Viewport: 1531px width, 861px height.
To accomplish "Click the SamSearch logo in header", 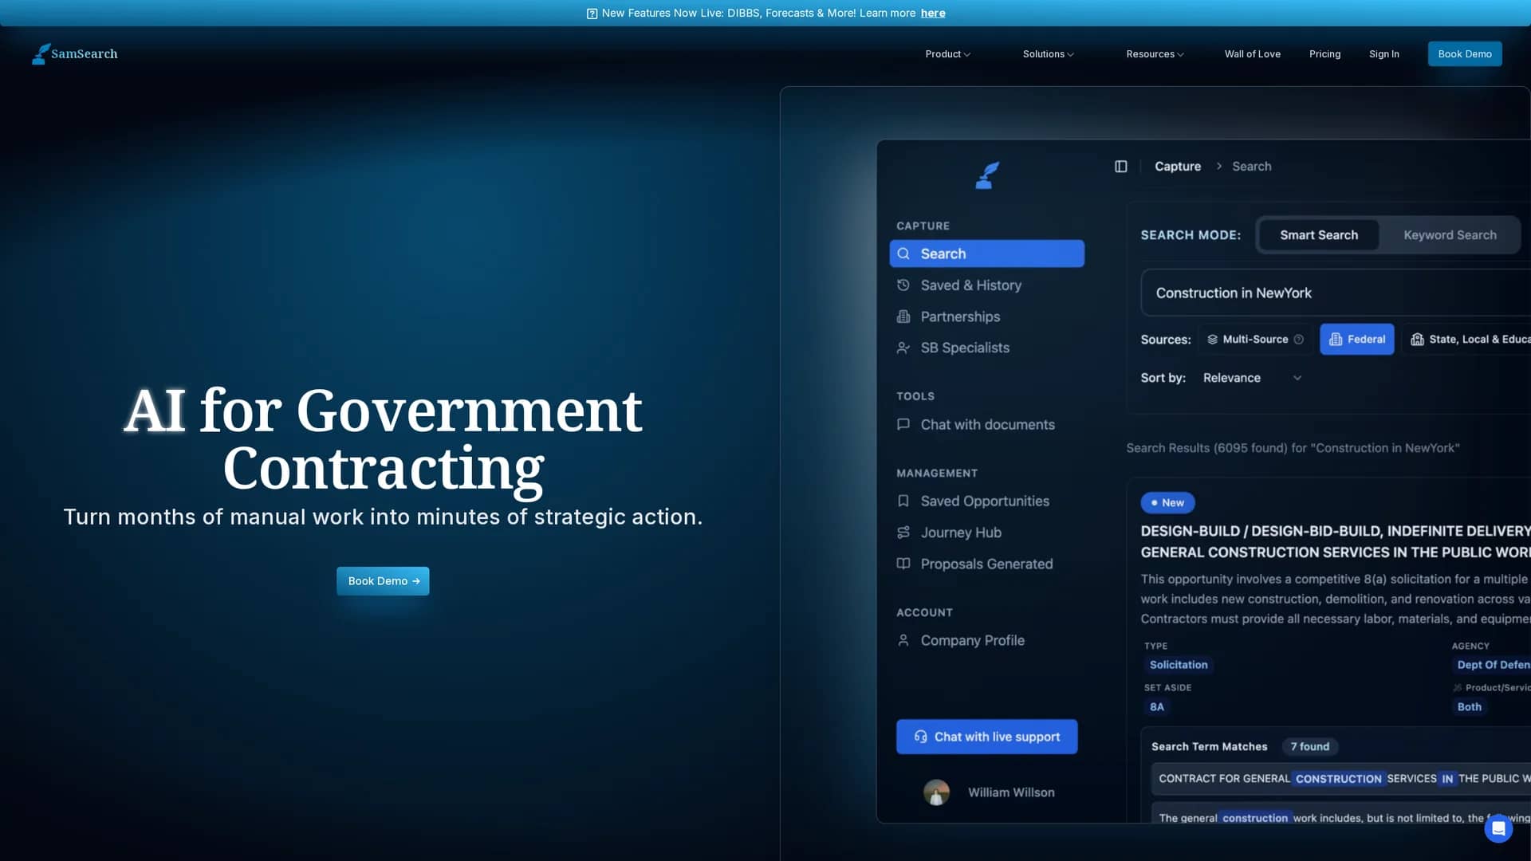I will [x=74, y=53].
